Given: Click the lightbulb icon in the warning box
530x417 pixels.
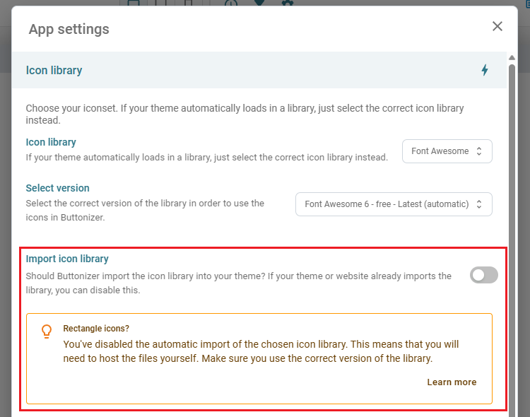Looking at the screenshot, I should (47, 331).
